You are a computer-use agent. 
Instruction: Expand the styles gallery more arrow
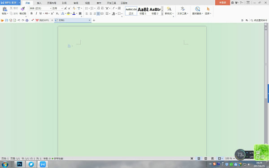[162, 14]
